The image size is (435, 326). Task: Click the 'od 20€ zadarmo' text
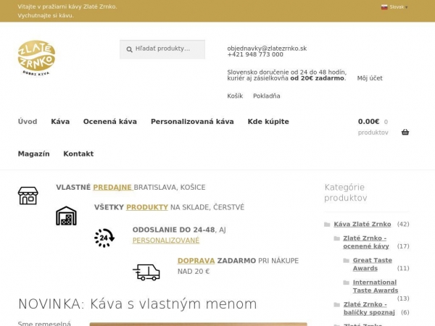317,78
